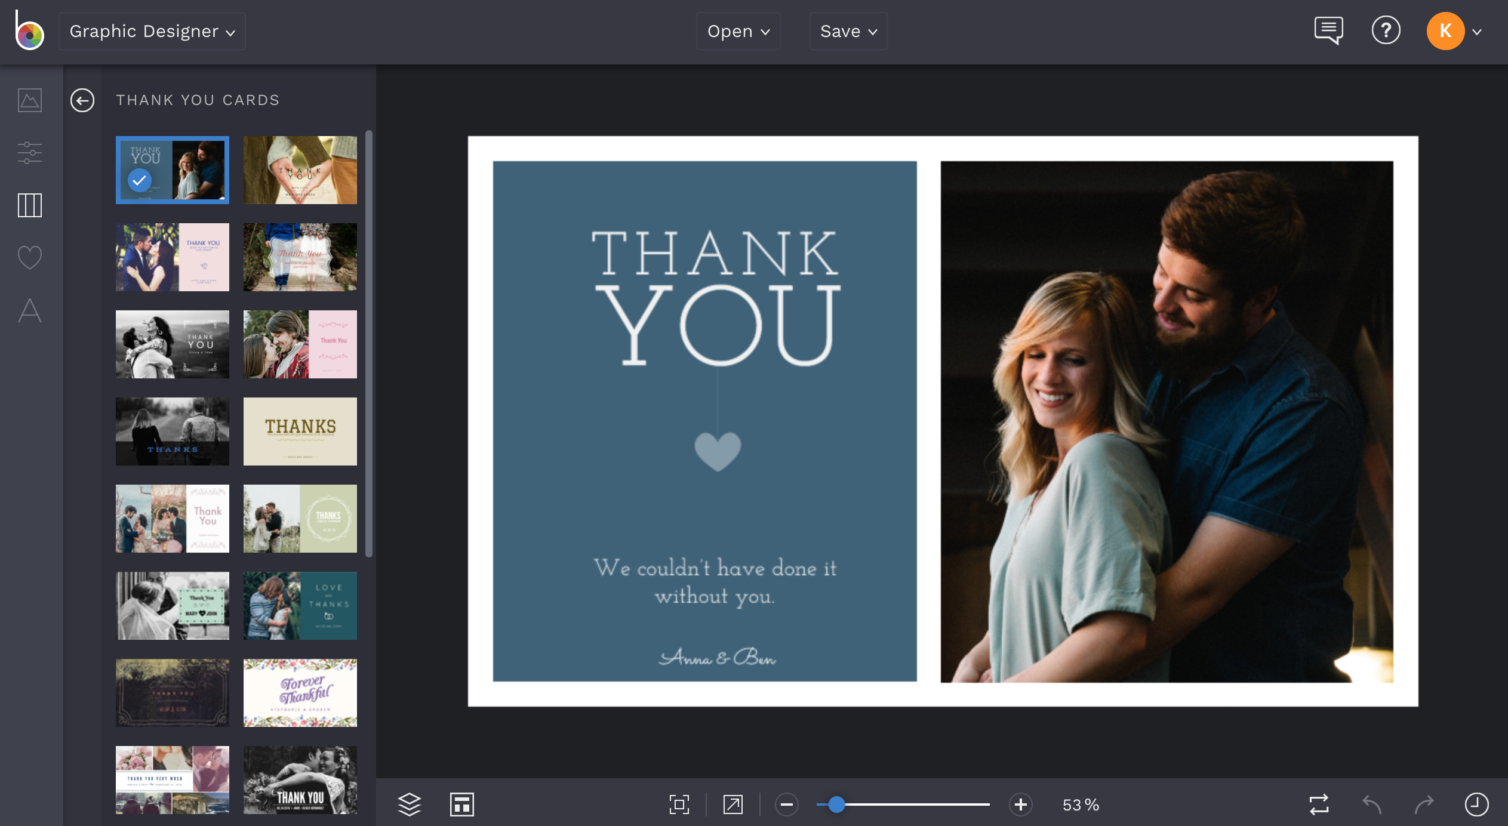This screenshot has width=1508, height=826.
Task: Click the template panel scrollbar
Action: coord(369,344)
